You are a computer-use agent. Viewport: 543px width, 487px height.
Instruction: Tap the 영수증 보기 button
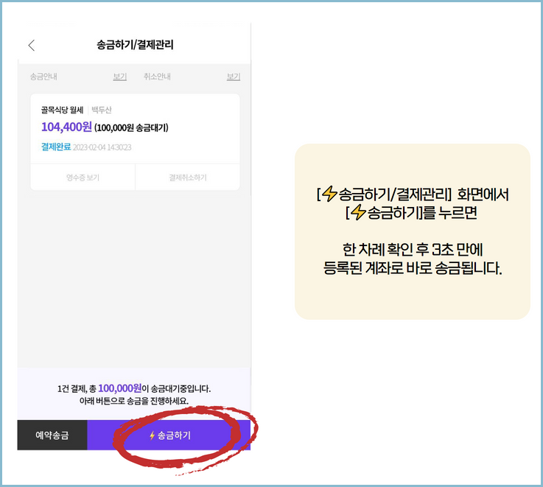(83, 178)
